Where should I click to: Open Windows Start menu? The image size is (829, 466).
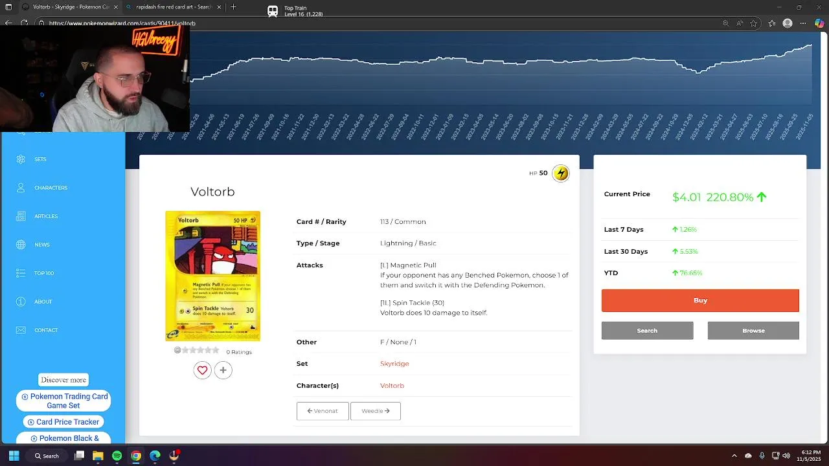pyautogui.click(x=14, y=456)
